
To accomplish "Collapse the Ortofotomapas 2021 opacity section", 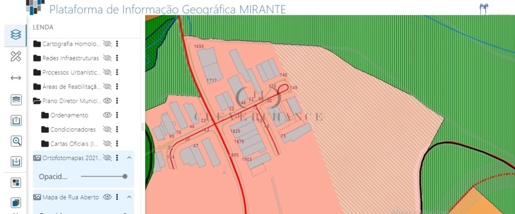I will (x=129, y=158).
